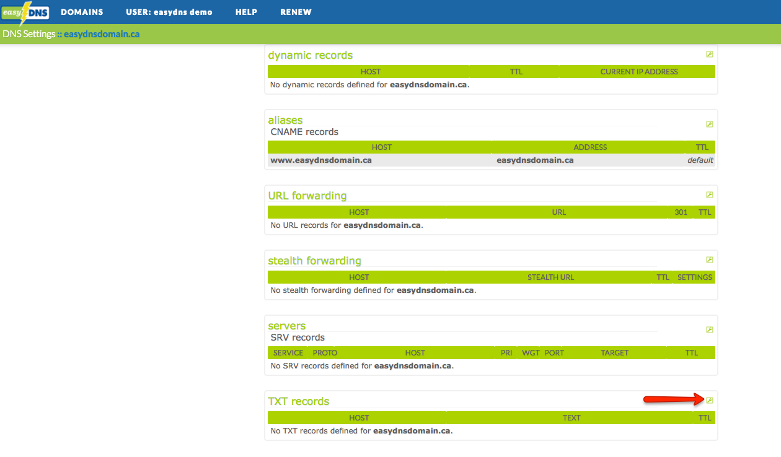The image size is (781, 457).
Task: Open the edit icon for dynamic records
Action: 710,54
